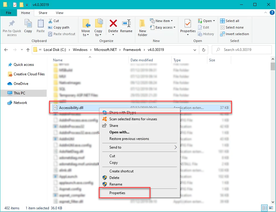This screenshot has height=212, width=276.
Task: Click Edit in the Open group
Action: pyautogui.click(x=204, y=27)
